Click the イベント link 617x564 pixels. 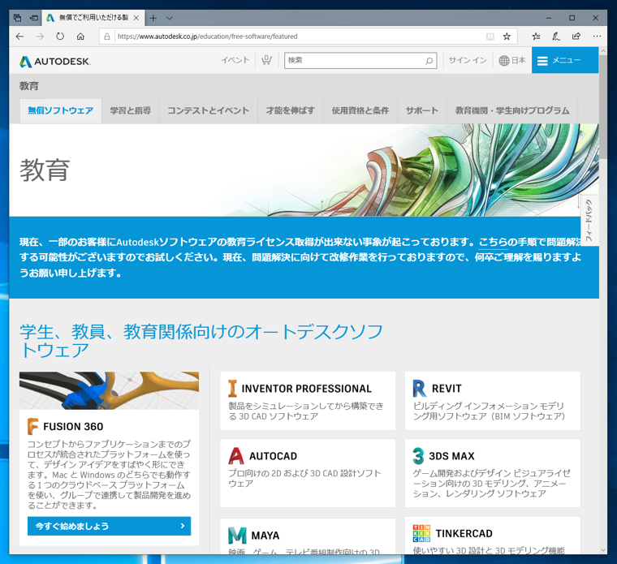[x=235, y=60]
